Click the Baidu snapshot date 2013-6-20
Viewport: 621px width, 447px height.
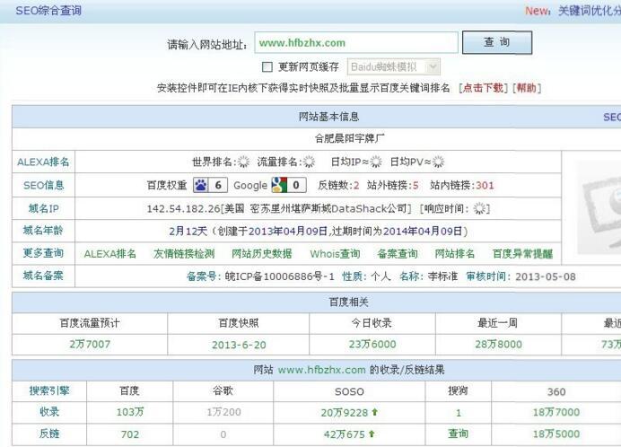tap(239, 345)
